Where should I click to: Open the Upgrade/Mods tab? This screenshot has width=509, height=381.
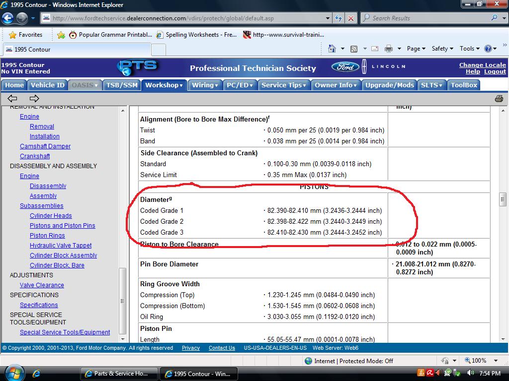(x=390, y=85)
